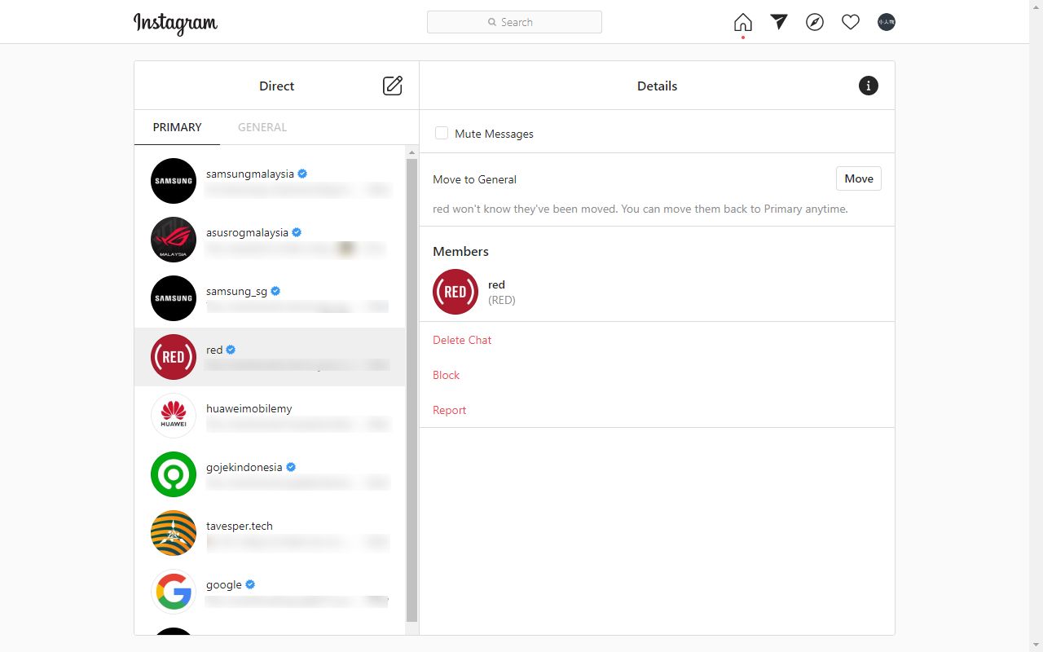The height and width of the screenshot is (652, 1043).
Task: Select the 'red' conversation name in list
Action: pos(214,350)
